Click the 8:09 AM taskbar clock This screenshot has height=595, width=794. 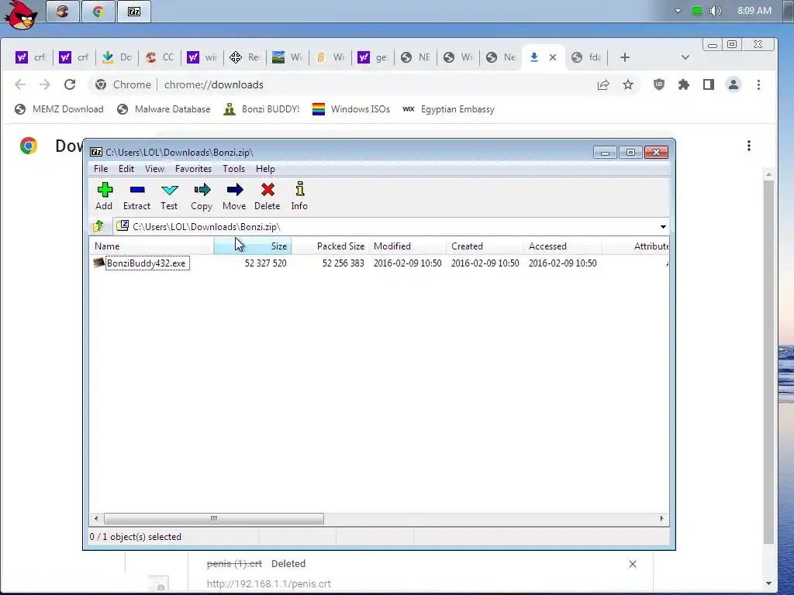[x=754, y=11]
